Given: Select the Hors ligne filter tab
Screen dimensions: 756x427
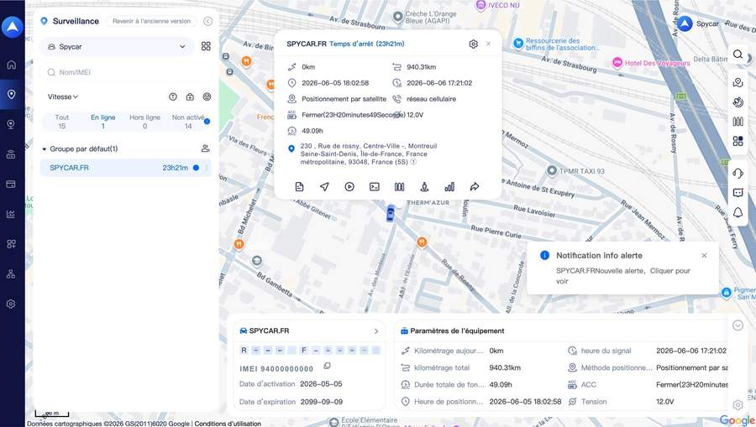Looking at the screenshot, I should tap(144, 122).
